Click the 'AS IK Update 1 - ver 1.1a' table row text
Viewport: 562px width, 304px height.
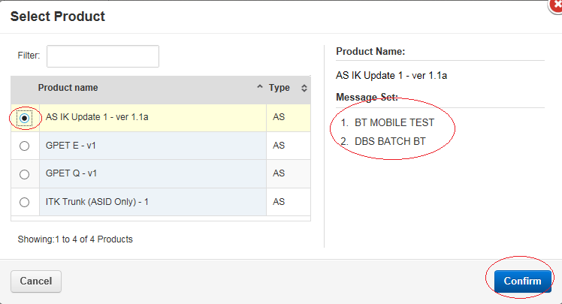97,117
